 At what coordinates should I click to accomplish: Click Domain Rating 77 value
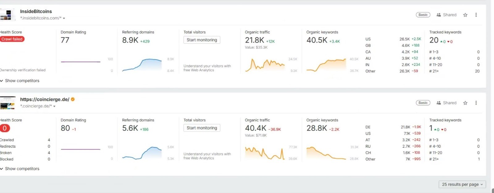65,40
